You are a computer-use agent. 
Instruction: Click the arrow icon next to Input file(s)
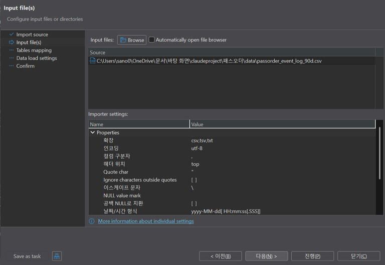pyautogui.click(x=12, y=42)
